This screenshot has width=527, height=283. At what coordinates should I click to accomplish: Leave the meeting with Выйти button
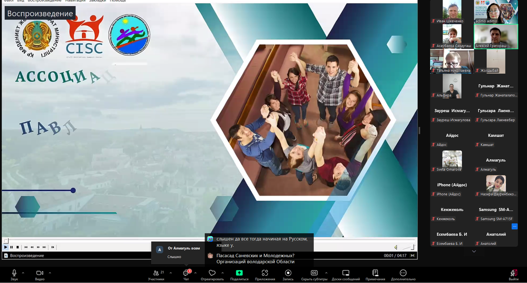[x=513, y=274]
